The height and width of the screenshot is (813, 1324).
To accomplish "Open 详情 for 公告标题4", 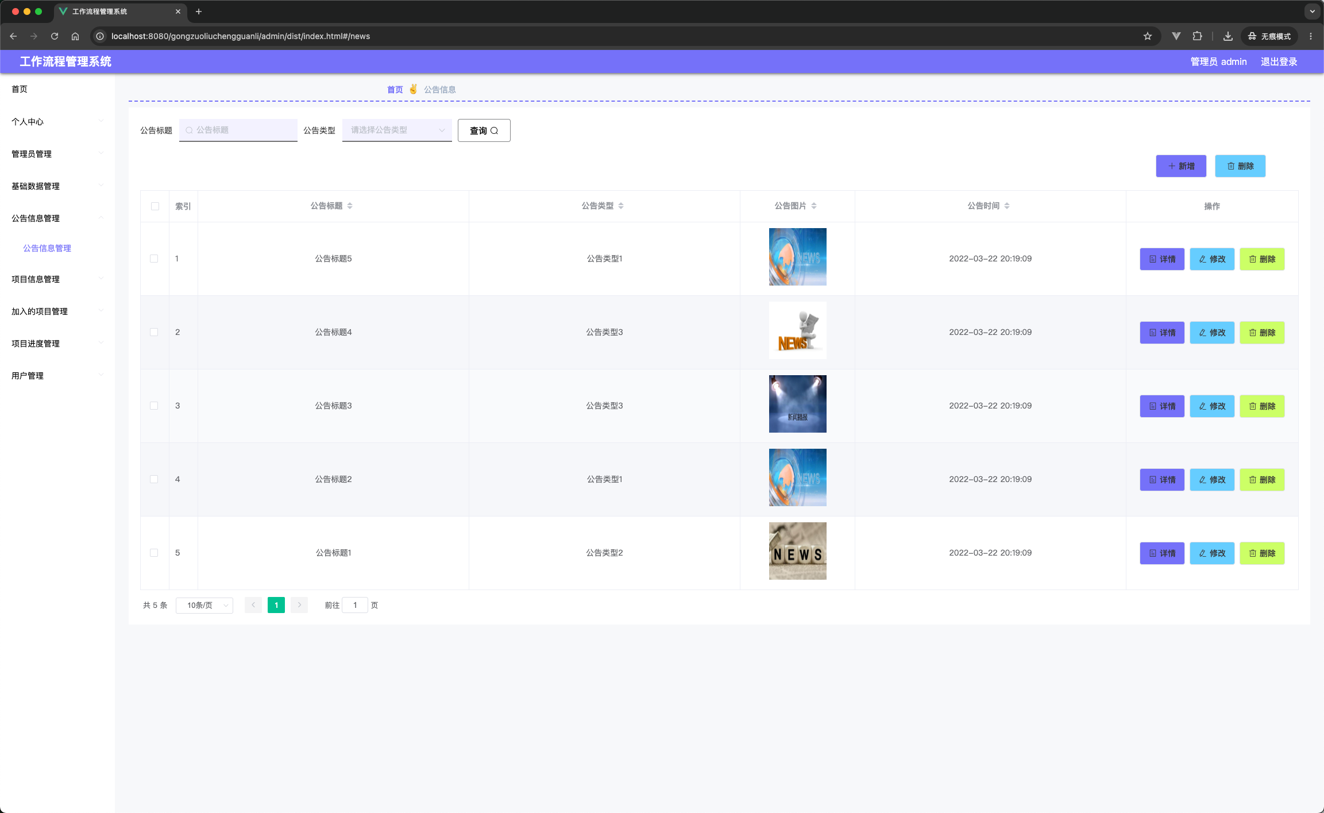I will pos(1162,333).
